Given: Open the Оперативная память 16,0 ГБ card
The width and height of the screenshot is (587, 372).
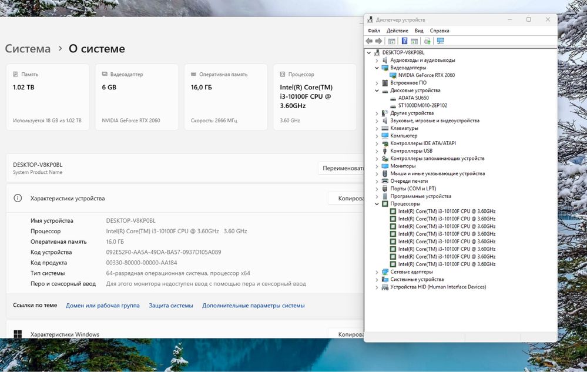Looking at the screenshot, I should click(x=226, y=97).
